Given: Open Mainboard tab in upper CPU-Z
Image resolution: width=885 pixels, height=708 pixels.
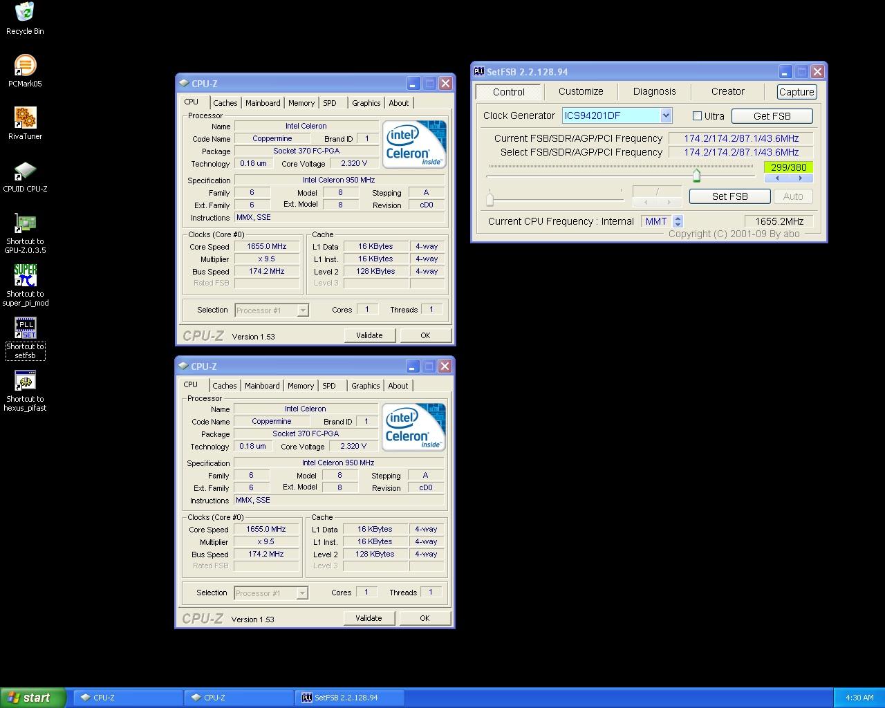Looking at the screenshot, I should (263, 103).
